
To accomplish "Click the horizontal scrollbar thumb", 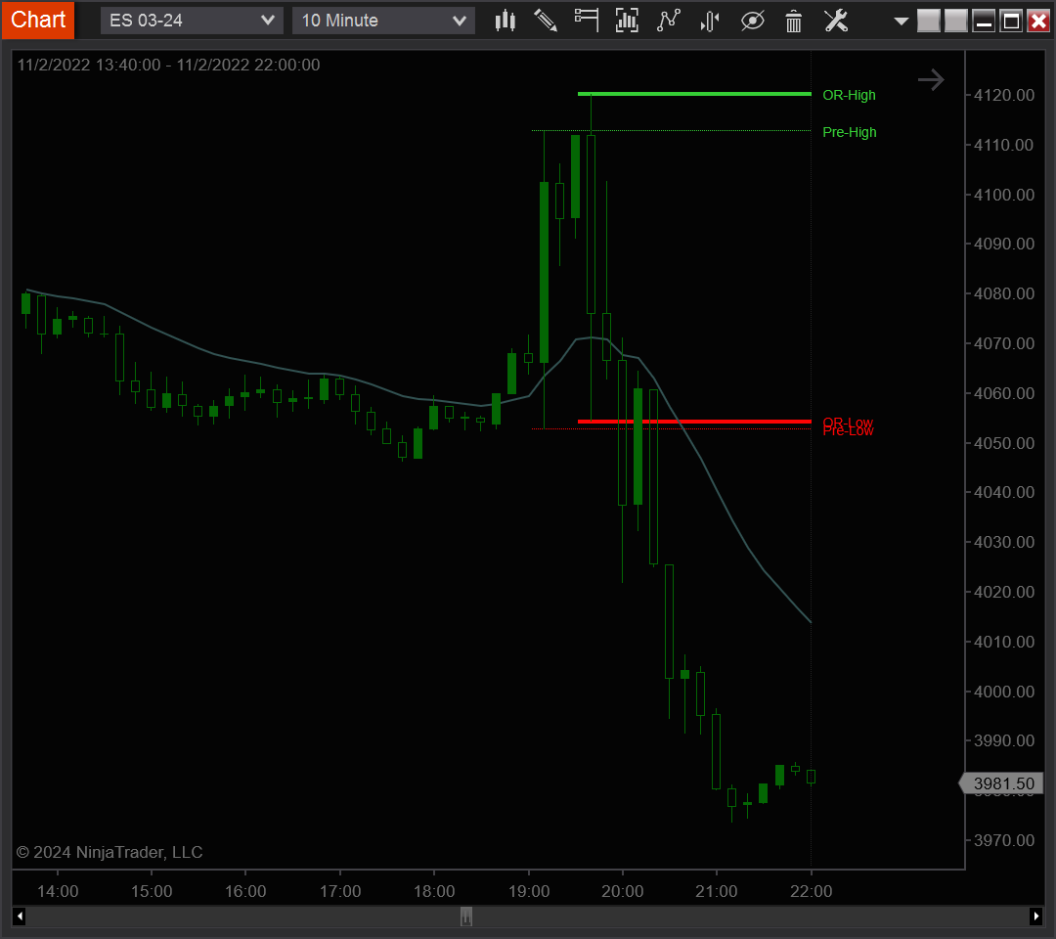I will [466, 916].
